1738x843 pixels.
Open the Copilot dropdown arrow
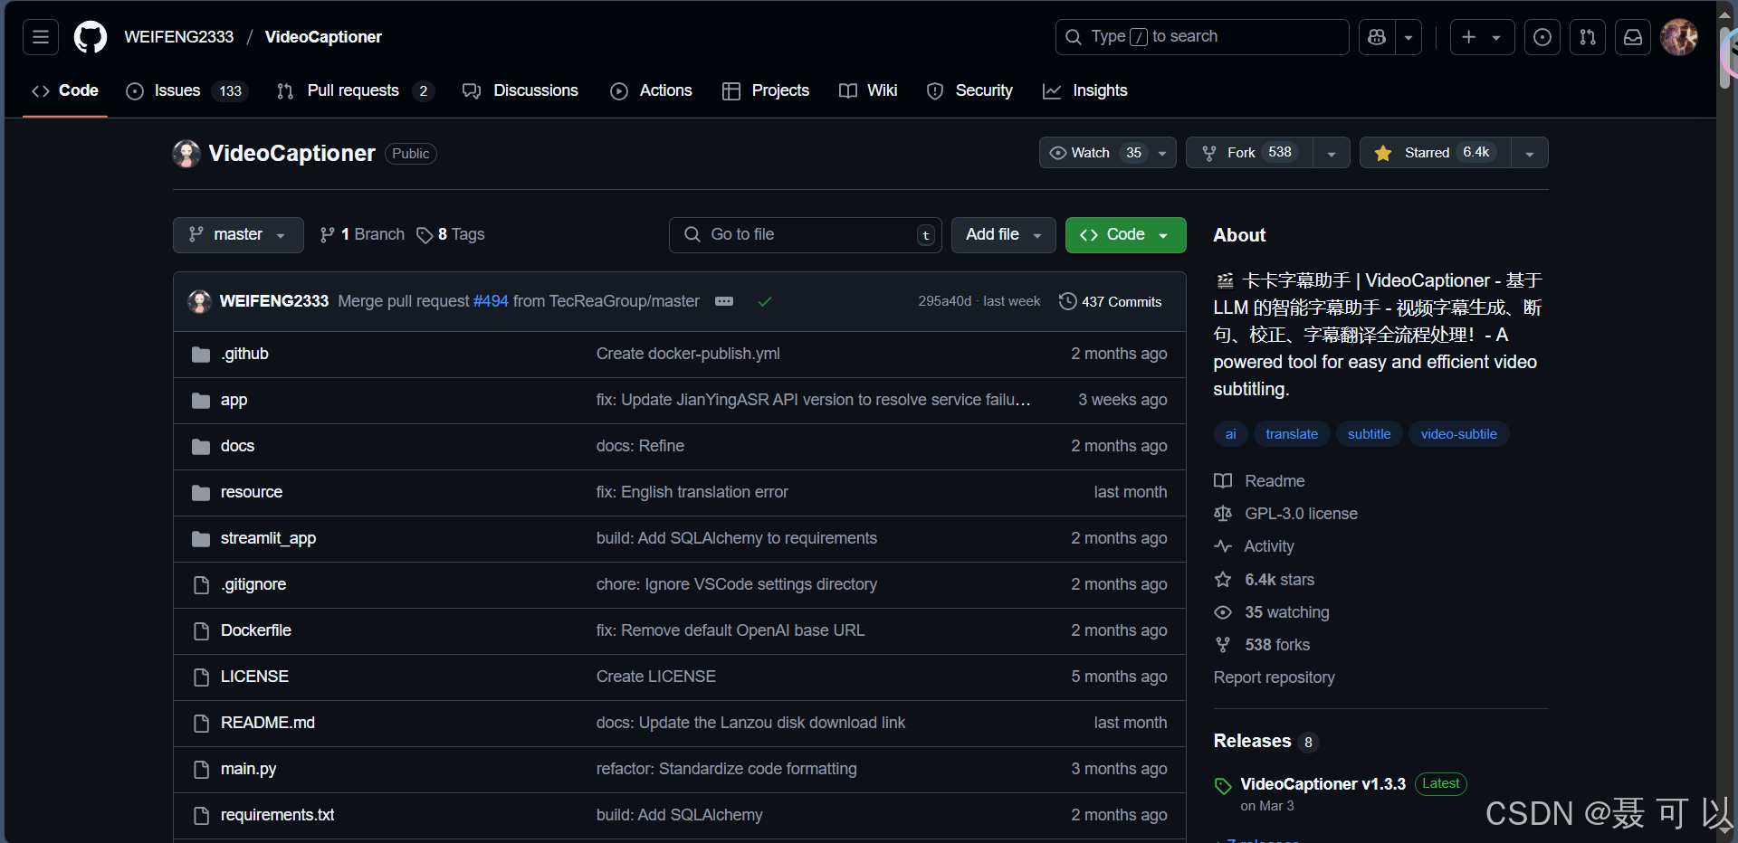(1409, 37)
